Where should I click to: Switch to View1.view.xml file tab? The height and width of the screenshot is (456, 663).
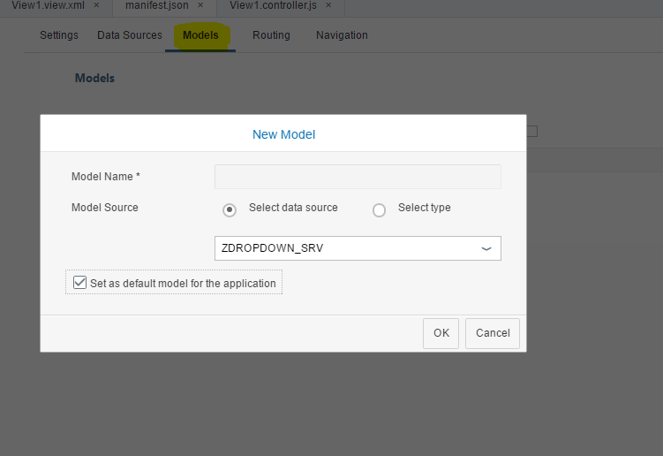(x=48, y=5)
